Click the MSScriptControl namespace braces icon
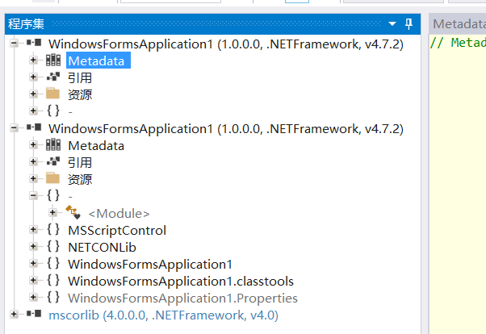The height and width of the screenshot is (334, 486). [53, 230]
